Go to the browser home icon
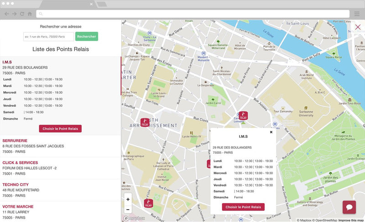The height and width of the screenshot is (222, 365). tap(30, 14)
